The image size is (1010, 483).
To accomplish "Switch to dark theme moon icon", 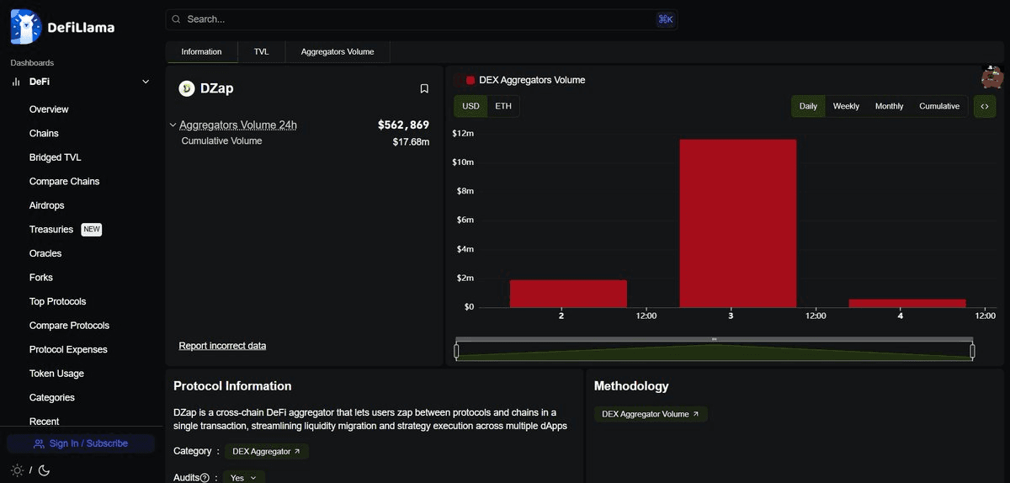I will point(44,470).
